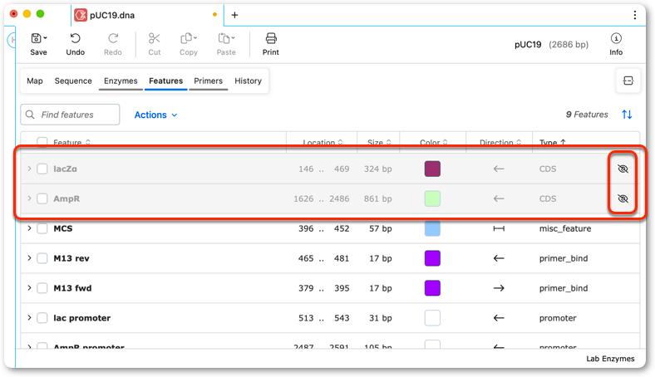
Task: Click the Redo toolbar icon
Action: pyautogui.click(x=113, y=38)
